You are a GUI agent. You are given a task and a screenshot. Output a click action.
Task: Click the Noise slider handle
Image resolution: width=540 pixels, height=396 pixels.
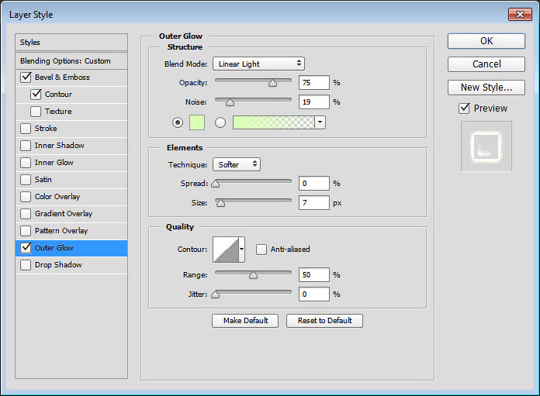tap(230, 102)
